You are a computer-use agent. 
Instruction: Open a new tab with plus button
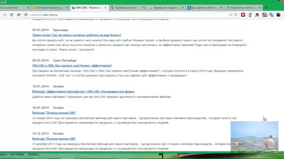[266, 8]
